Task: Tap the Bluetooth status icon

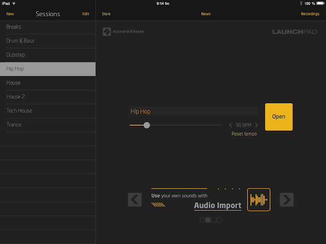Action: point(301,4)
